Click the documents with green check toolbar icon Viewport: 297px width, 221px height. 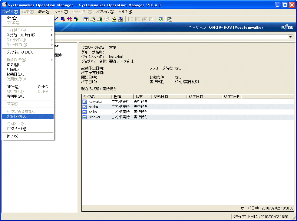tap(100, 19)
